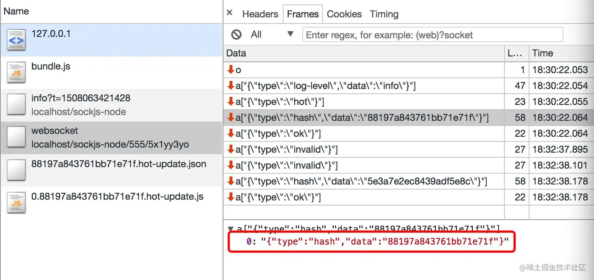The width and height of the screenshot is (594, 280).
Task: Close the network details pane
Action: [229, 13]
